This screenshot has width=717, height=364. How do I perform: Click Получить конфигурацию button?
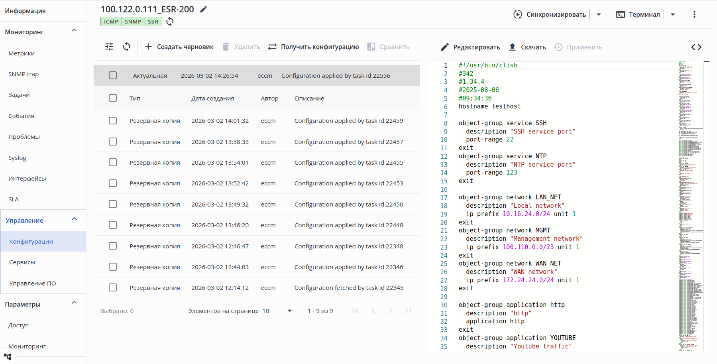(313, 47)
